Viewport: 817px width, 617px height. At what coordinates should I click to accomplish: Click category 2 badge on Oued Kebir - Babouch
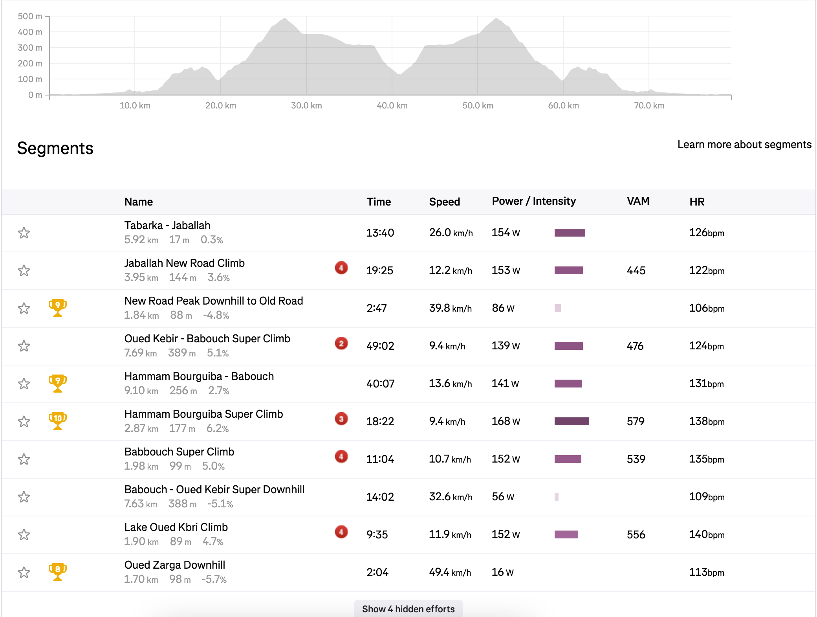[341, 343]
